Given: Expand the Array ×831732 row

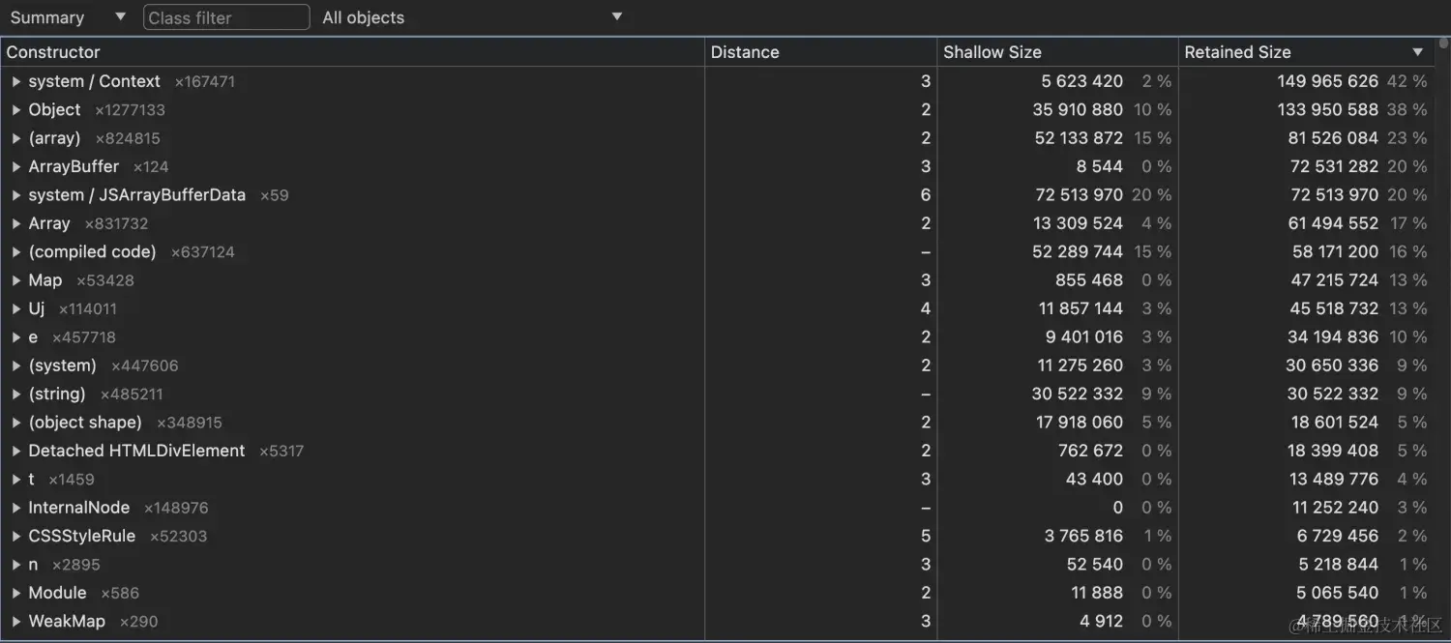Looking at the screenshot, I should (x=16, y=223).
